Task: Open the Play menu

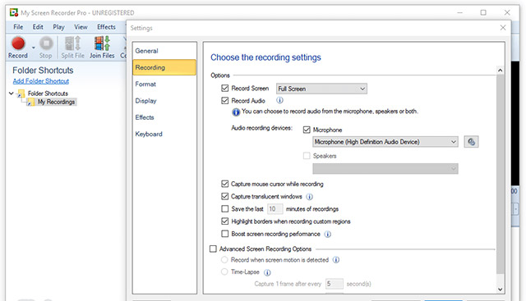Action: coord(58,27)
